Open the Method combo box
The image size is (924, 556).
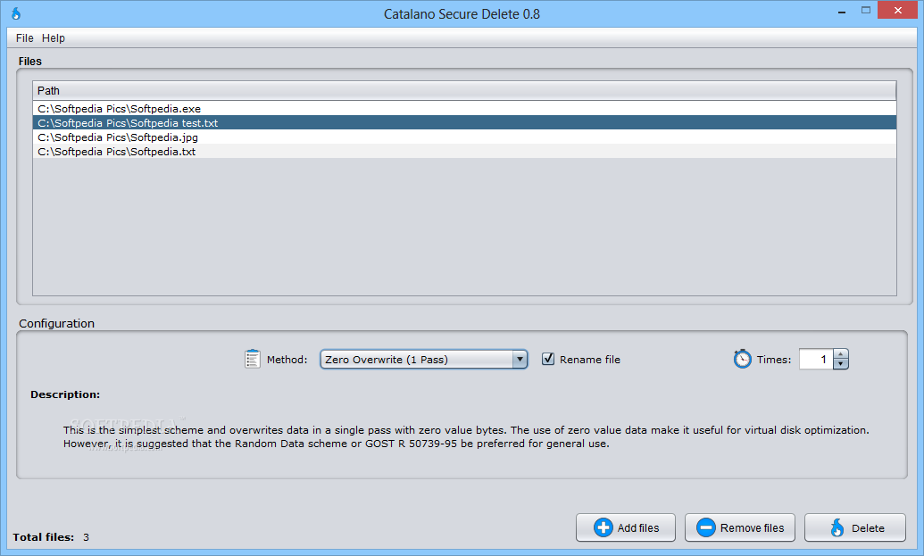click(423, 360)
